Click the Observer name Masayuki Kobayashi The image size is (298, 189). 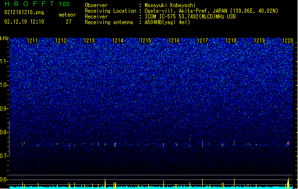(x=170, y=5)
